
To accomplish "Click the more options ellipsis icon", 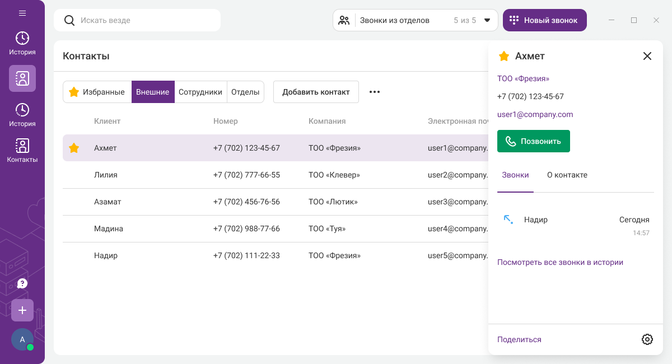I will 375,92.
